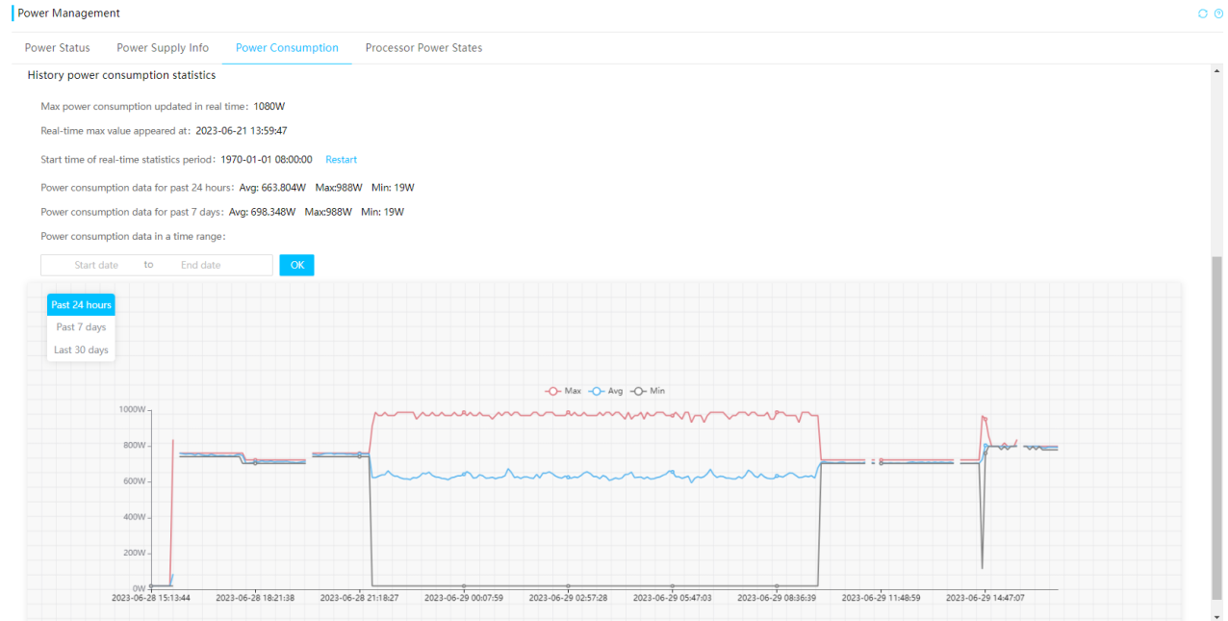The height and width of the screenshot is (621, 1228).
Task: Click the End date field
Action: point(201,265)
